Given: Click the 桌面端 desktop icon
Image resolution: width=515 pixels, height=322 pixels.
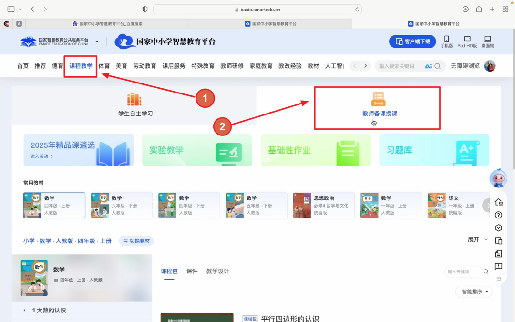Looking at the screenshot, I should (487, 41).
